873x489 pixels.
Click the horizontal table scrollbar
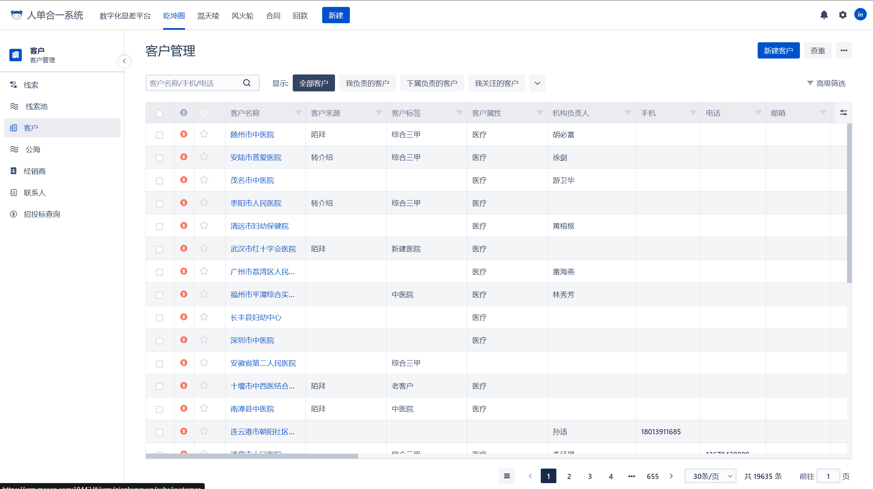pos(252,456)
